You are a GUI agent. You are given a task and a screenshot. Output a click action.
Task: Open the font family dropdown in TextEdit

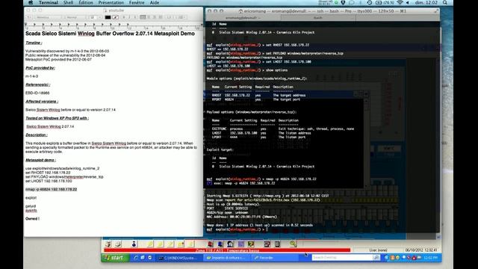[x=49, y=17]
